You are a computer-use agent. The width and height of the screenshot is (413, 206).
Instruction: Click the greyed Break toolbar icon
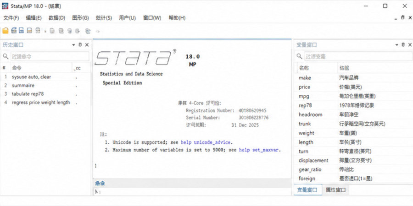tap(98, 31)
